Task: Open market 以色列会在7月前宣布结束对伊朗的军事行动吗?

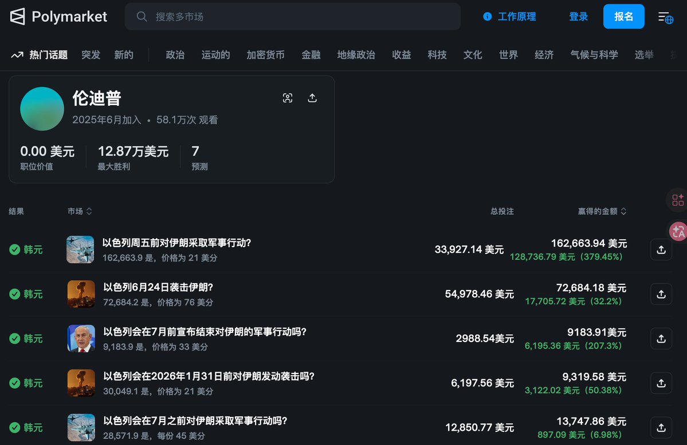Action: point(205,332)
